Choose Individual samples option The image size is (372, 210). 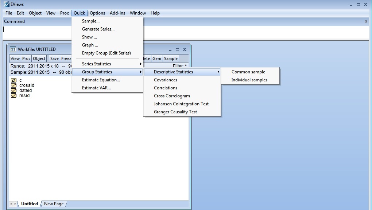[x=250, y=80]
